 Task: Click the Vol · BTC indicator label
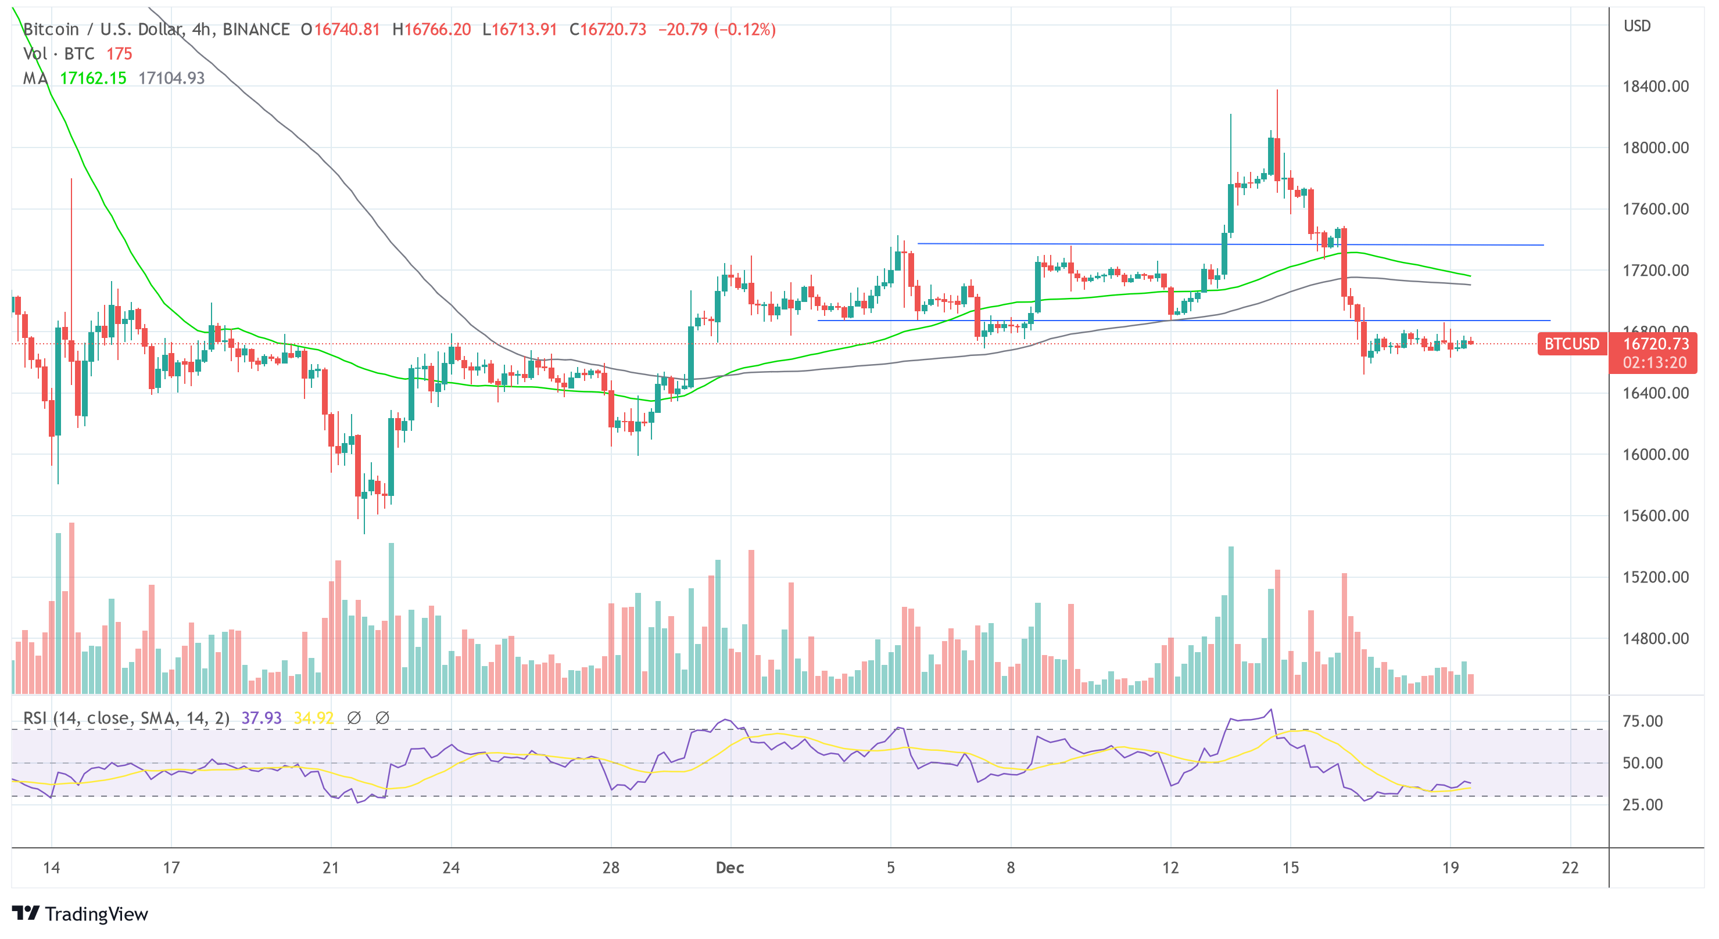(59, 54)
